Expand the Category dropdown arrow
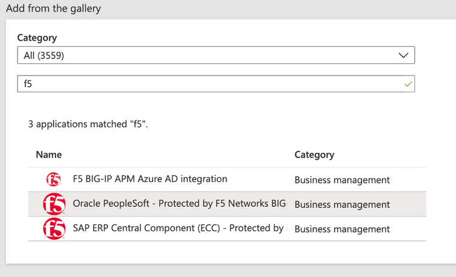This screenshot has width=456, height=277. click(404, 55)
